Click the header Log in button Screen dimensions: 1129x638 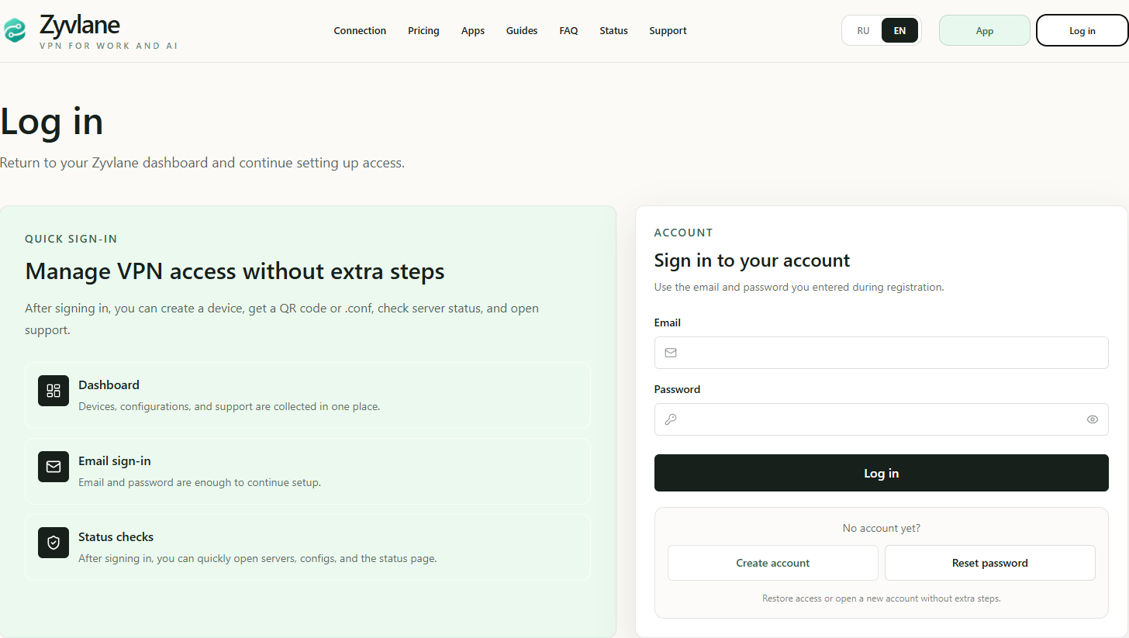click(1082, 31)
